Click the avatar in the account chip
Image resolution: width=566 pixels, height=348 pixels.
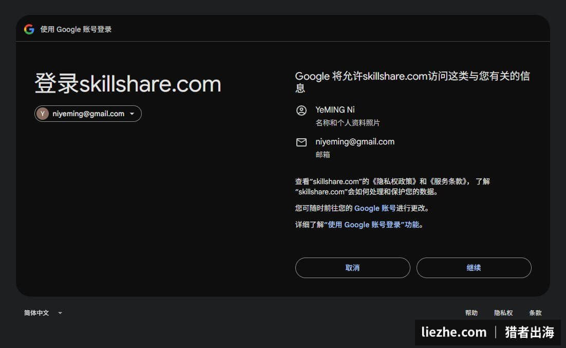click(x=43, y=114)
